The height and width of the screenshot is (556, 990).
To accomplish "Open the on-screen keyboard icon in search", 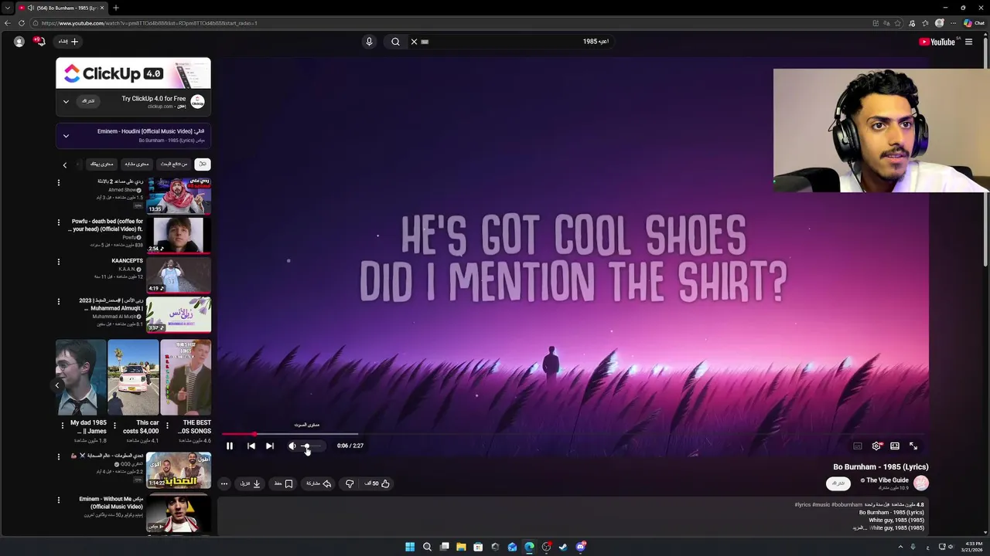I will point(425,42).
